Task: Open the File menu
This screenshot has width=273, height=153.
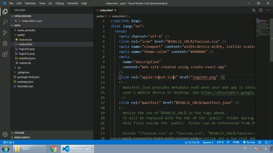Action: [11, 3]
